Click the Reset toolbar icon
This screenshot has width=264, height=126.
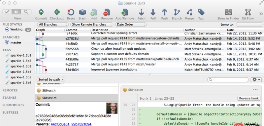tap(71, 12)
